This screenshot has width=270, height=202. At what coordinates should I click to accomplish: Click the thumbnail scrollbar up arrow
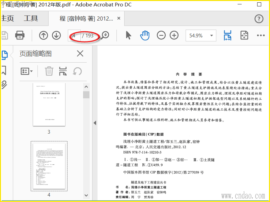tap(86, 87)
